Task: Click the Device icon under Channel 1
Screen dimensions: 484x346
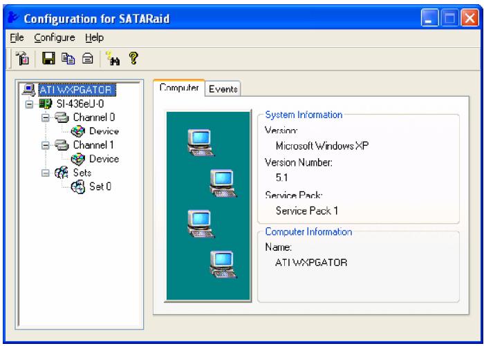Action: click(77, 159)
